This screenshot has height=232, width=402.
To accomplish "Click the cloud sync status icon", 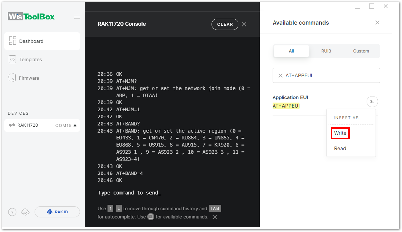I will click(25, 212).
